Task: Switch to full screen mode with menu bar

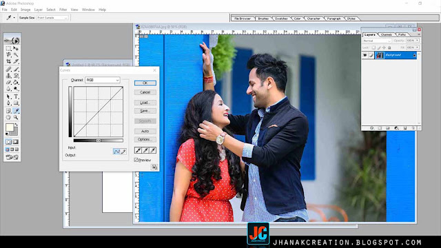Action: [12, 149]
